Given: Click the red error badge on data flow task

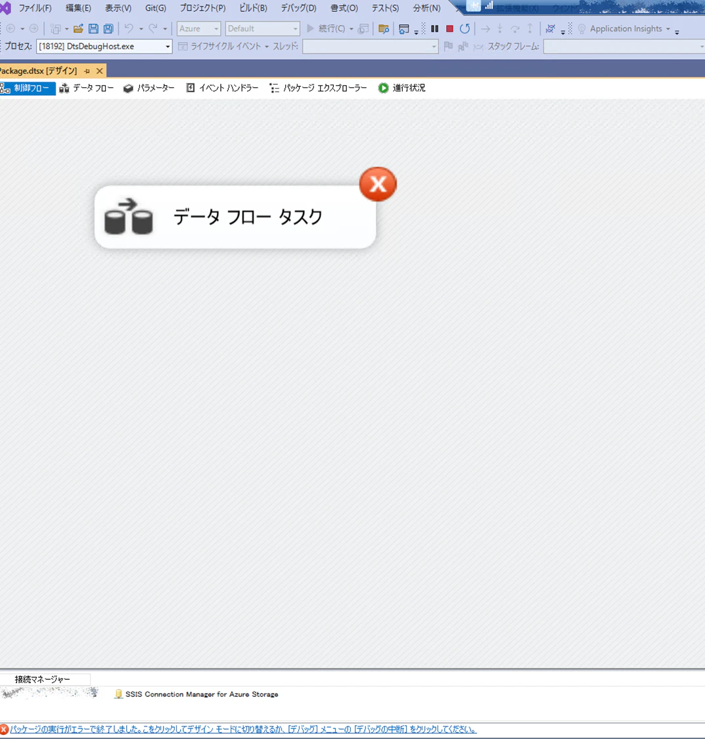Looking at the screenshot, I should pyautogui.click(x=378, y=185).
